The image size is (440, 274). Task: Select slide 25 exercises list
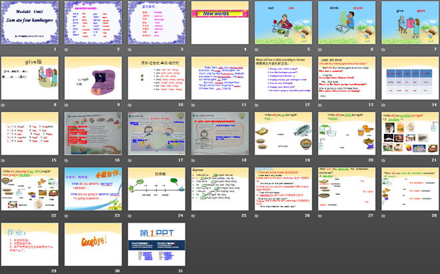(220, 189)
